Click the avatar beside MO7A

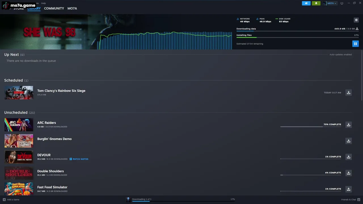pos(324,3)
